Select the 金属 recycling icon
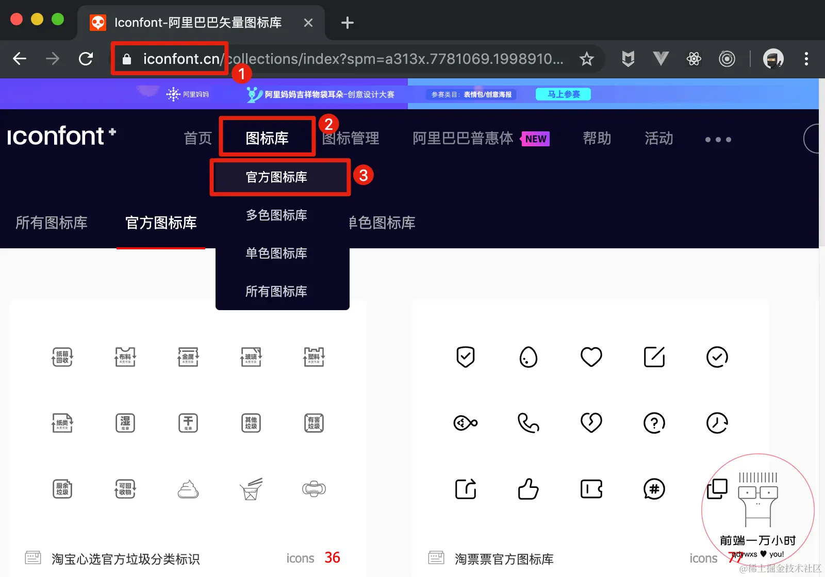825x577 pixels. 188,357
